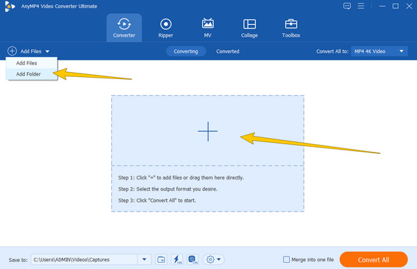Open Convert All to format dropdown
417x269 pixels.
pyautogui.click(x=379, y=51)
